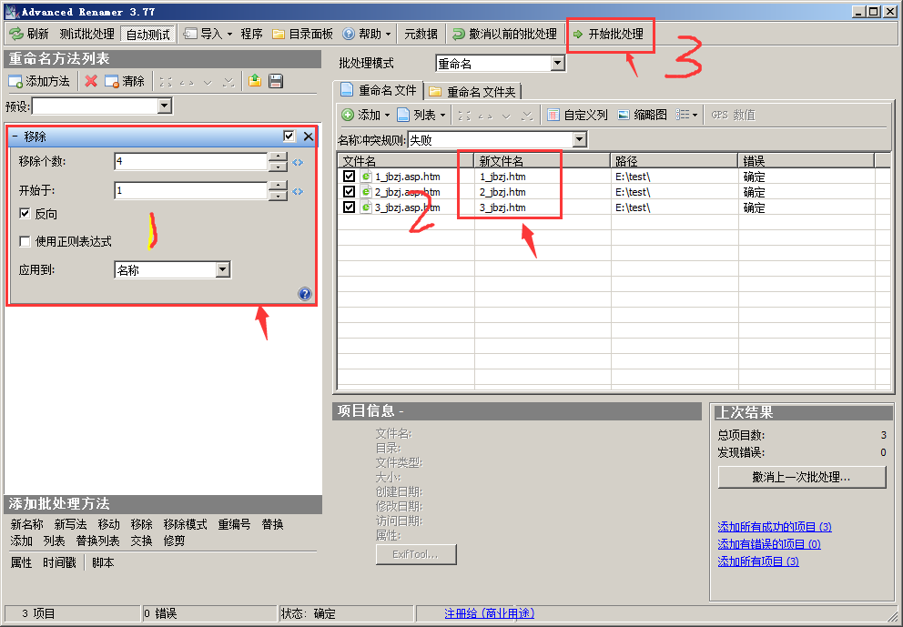Click the Error (错误) column header
Image resolution: width=903 pixels, height=627 pixels.
[x=807, y=161]
